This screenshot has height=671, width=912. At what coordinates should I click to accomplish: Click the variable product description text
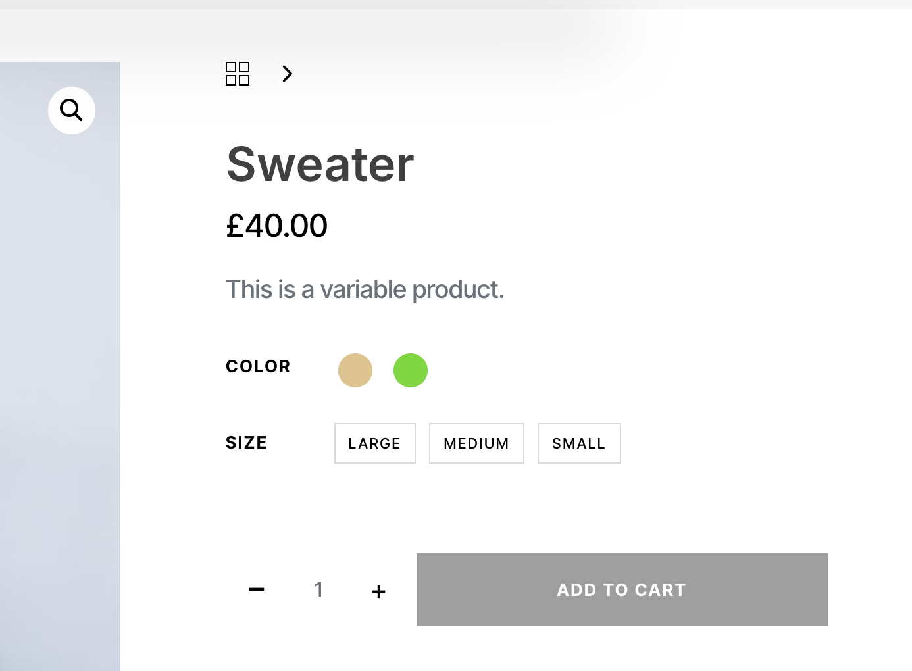point(365,289)
